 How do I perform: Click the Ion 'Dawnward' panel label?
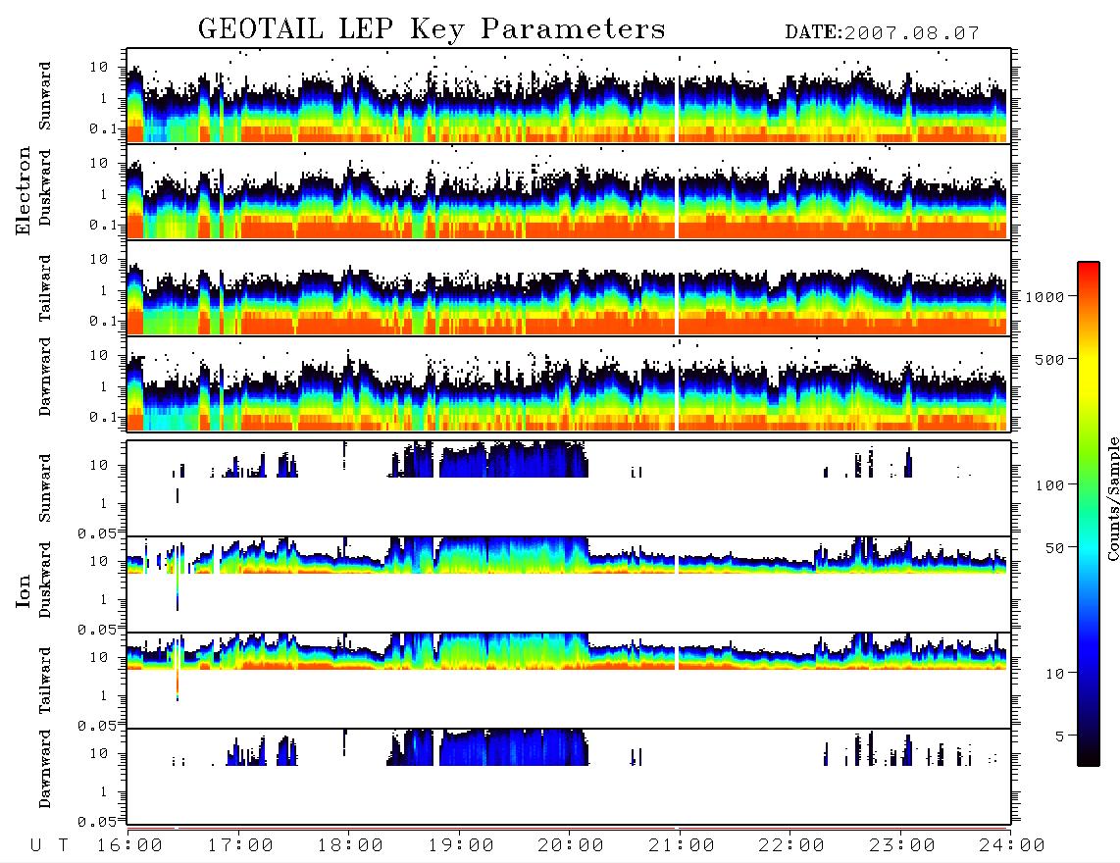pyautogui.click(x=44, y=769)
